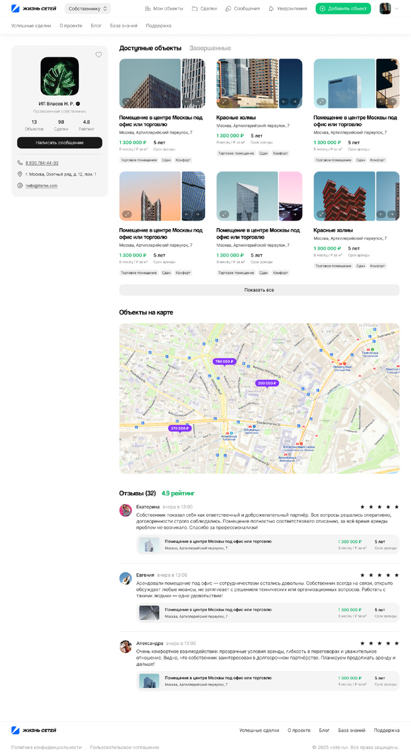The height and width of the screenshot is (756, 411).
Task: Open Мои объекты in top navigation
Action: tap(164, 9)
